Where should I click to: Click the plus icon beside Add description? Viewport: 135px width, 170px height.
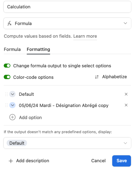11,161
